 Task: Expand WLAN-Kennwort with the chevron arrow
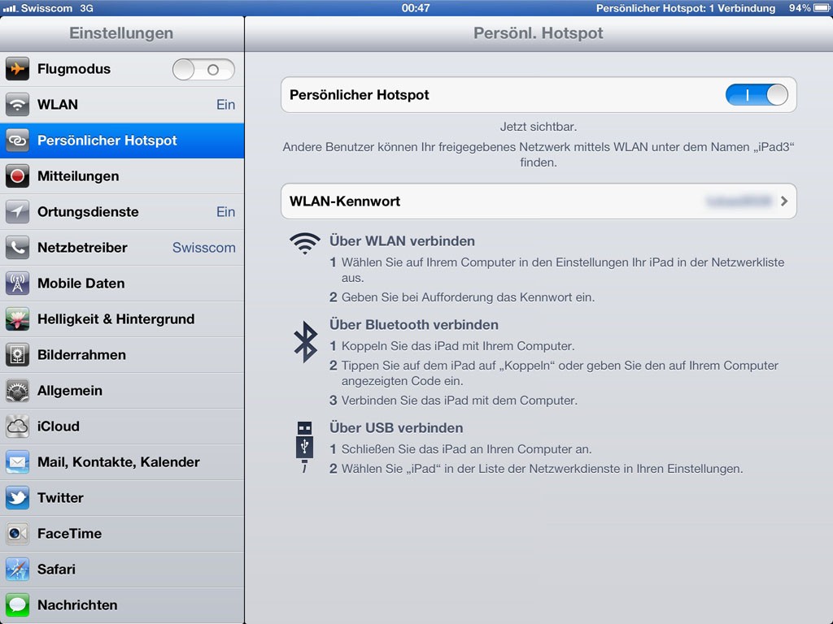[x=784, y=201]
